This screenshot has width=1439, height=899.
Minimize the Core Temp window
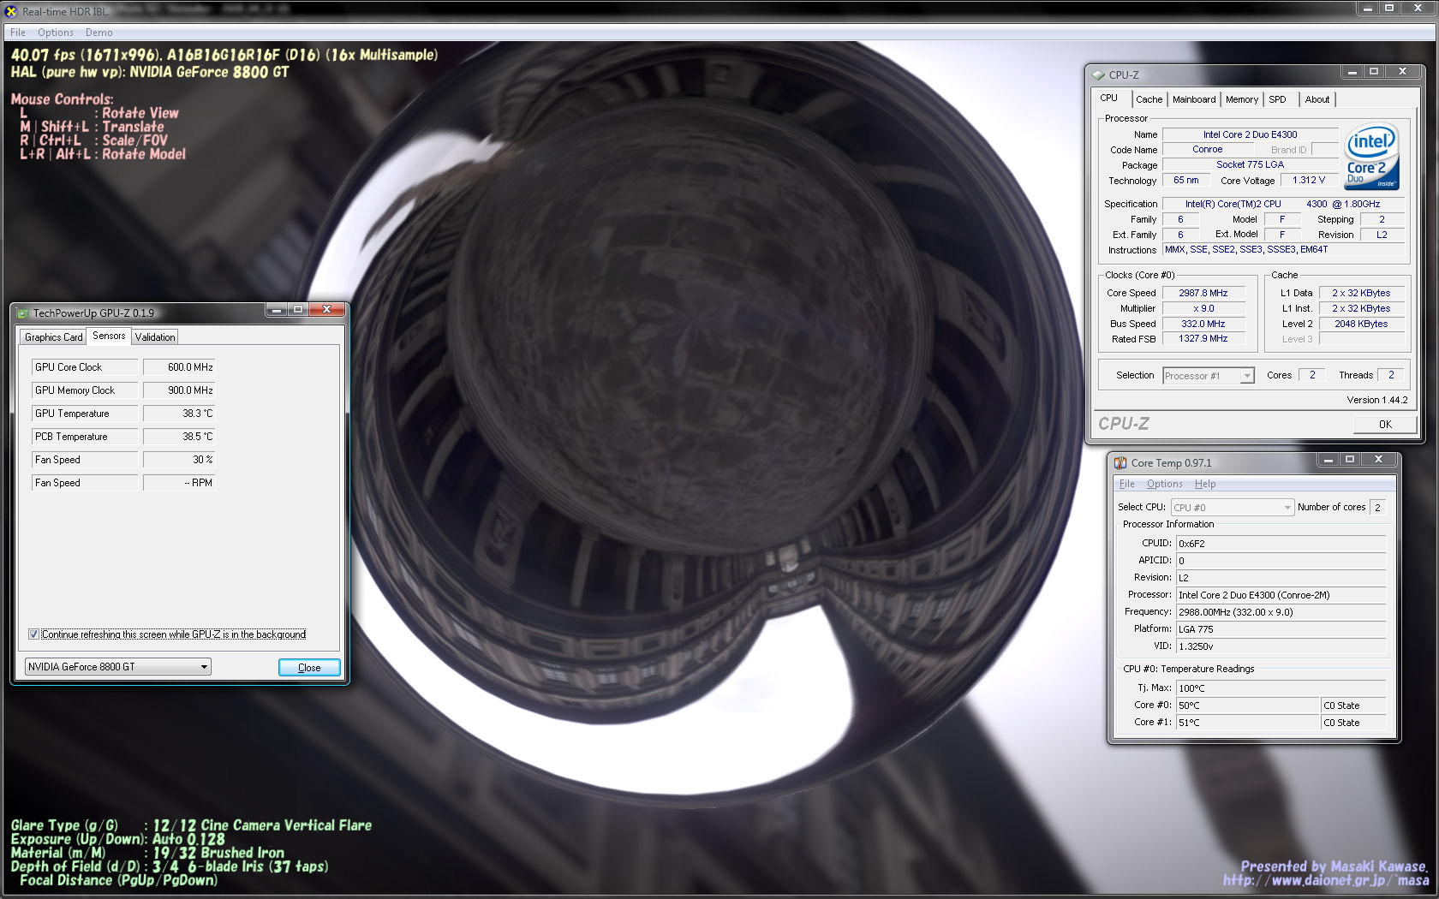pyautogui.click(x=1329, y=460)
